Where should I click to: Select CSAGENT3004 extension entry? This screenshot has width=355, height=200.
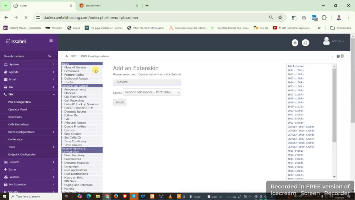point(301,127)
